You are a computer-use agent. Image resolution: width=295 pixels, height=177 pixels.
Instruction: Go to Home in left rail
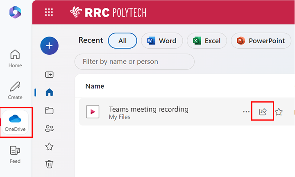[x=15, y=59]
